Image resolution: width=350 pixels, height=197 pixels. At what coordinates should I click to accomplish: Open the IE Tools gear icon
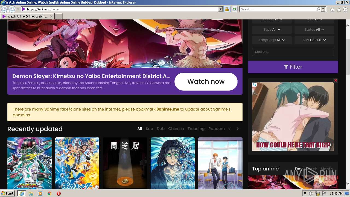click(x=346, y=10)
